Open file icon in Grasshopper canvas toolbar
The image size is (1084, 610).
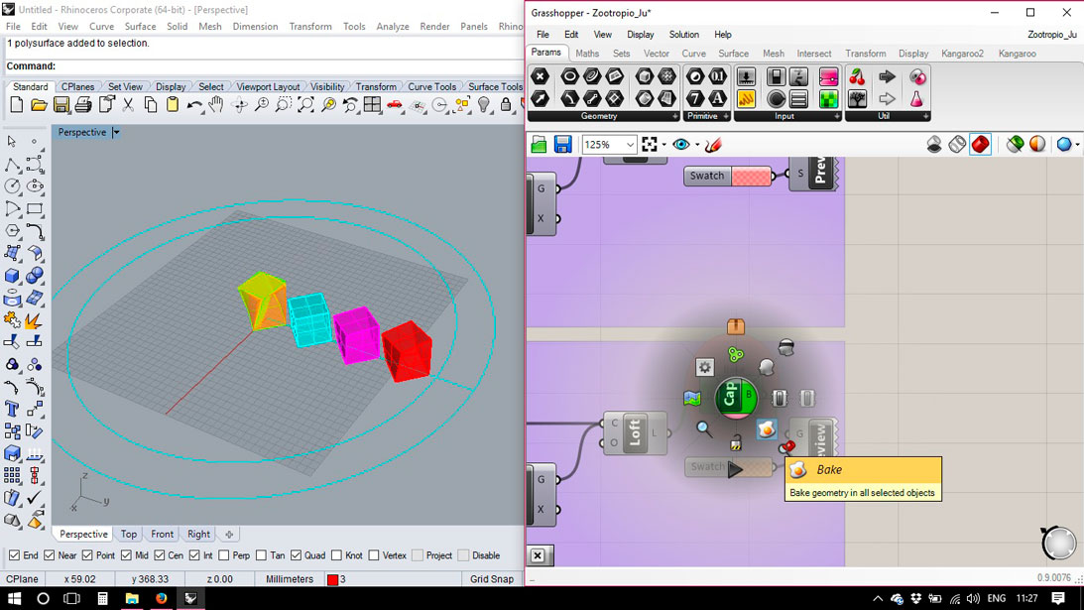pyautogui.click(x=540, y=145)
